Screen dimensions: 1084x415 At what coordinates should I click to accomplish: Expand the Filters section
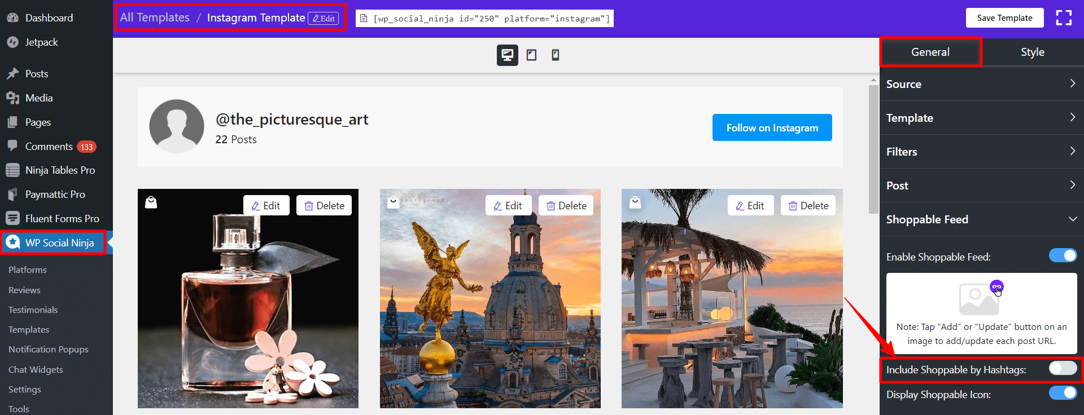(x=981, y=152)
